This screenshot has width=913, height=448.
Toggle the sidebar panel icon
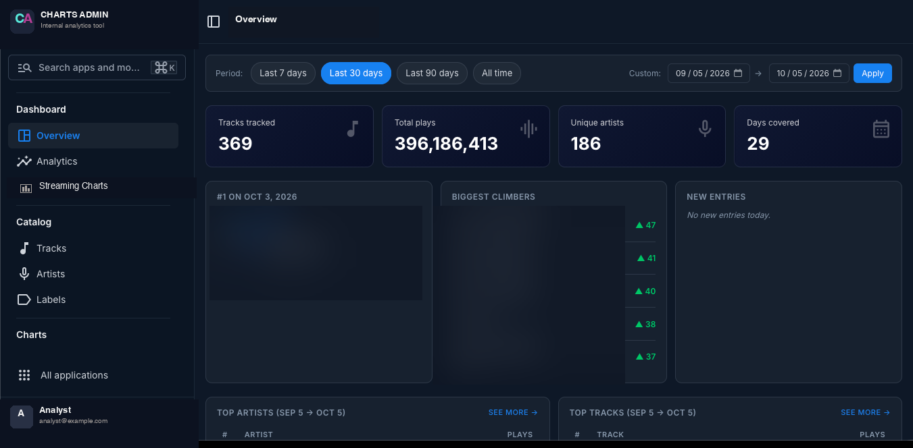coord(214,22)
